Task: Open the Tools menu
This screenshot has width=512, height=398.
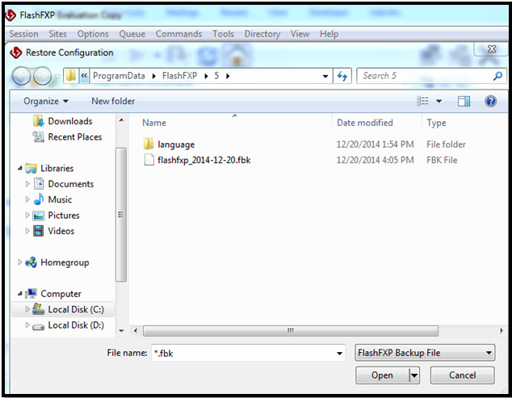Action: [224, 34]
